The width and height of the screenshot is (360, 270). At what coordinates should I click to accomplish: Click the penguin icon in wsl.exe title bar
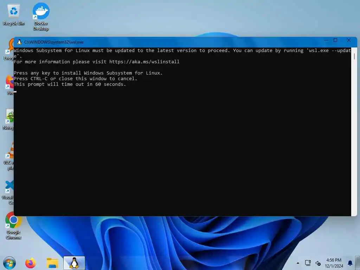tap(19, 42)
